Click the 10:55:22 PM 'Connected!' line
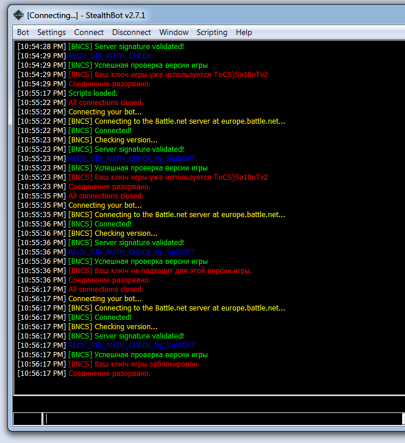This screenshot has height=443, width=405. click(x=74, y=131)
